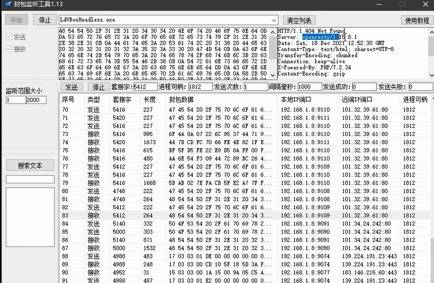434x283 pixels.
Task: Select packet row 81 on socket 4748
Action: click(245, 199)
